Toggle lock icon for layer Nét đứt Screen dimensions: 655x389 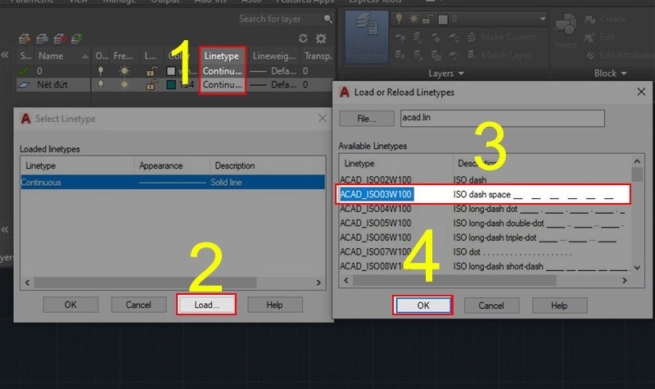point(151,84)
